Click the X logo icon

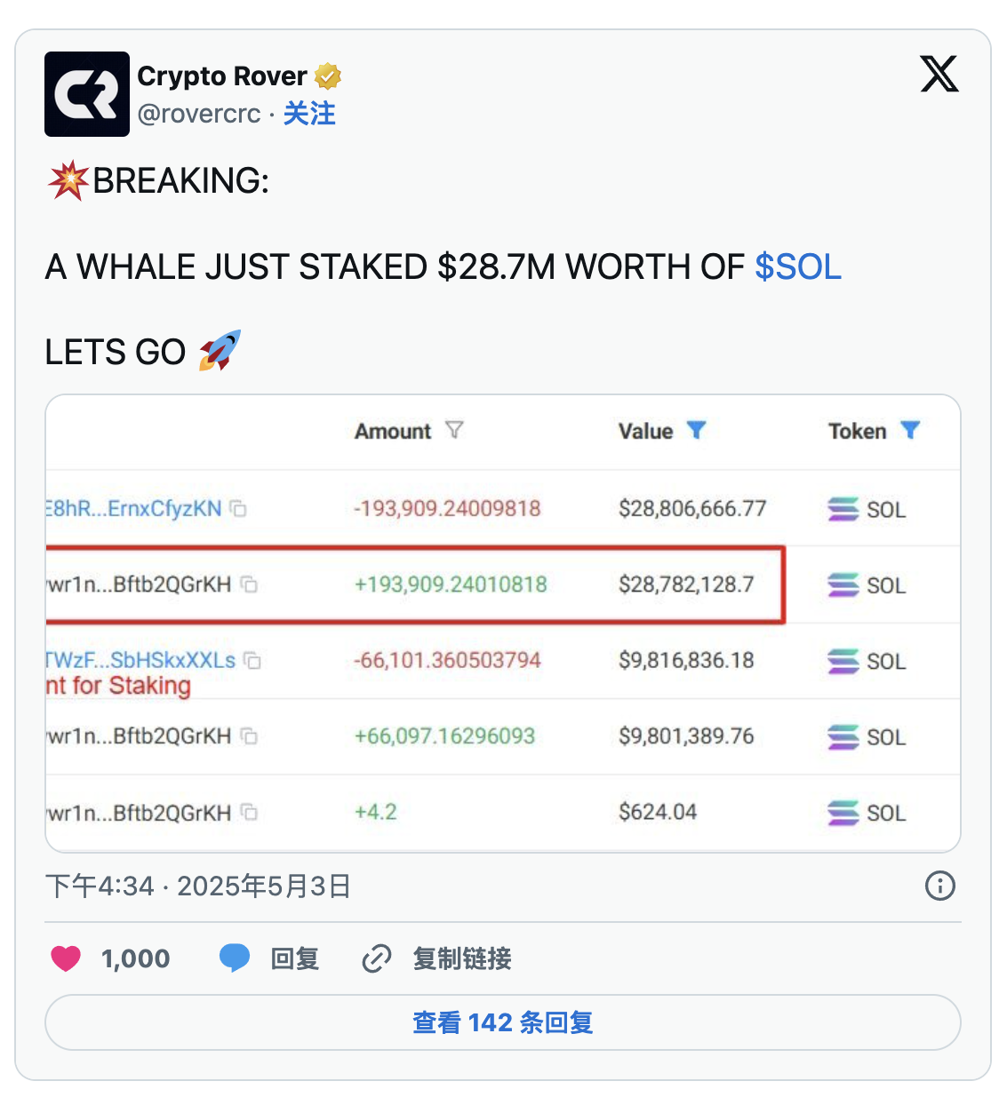tap(939, 74)
